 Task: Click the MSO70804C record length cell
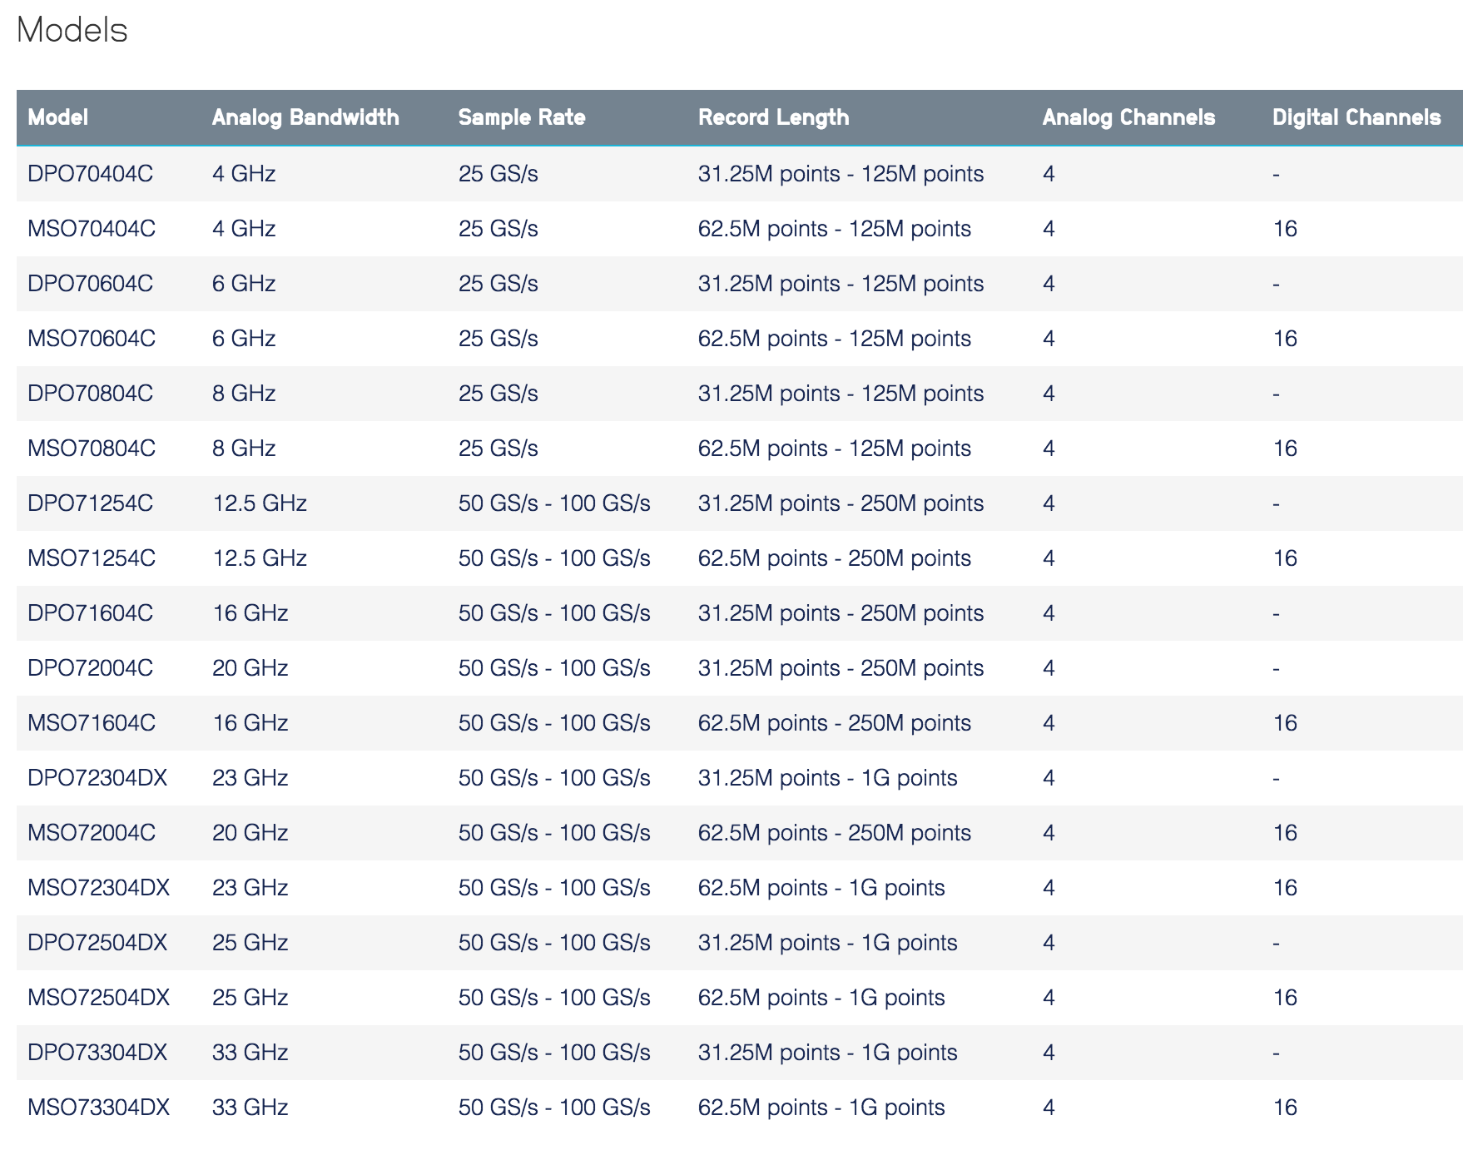click(x=835, y=449)
